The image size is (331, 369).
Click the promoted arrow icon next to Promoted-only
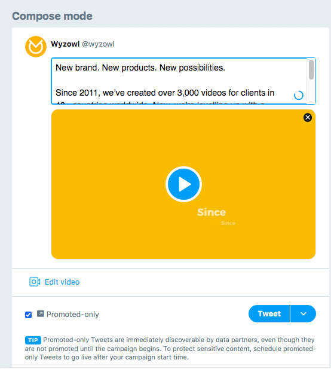[x=41, y=314]
